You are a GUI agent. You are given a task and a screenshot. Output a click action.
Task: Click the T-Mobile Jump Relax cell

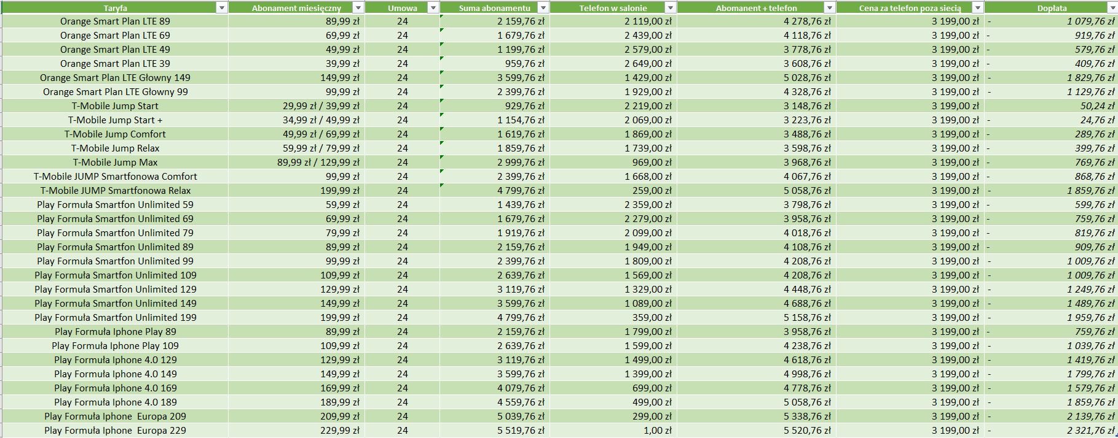115,148
